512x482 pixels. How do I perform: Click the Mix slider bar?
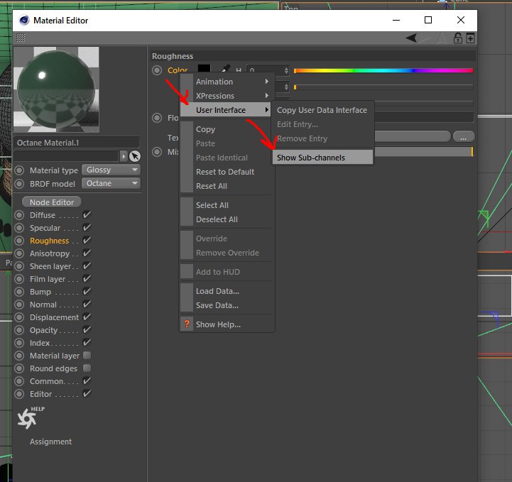point(423,151)
